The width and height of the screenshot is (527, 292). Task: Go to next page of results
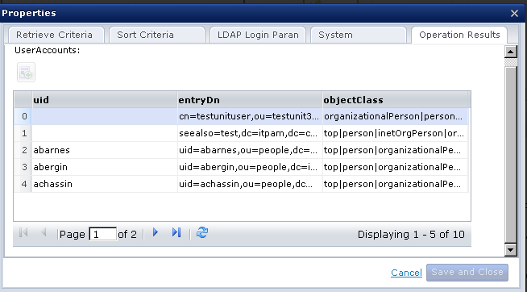click(x=156, y=232)
